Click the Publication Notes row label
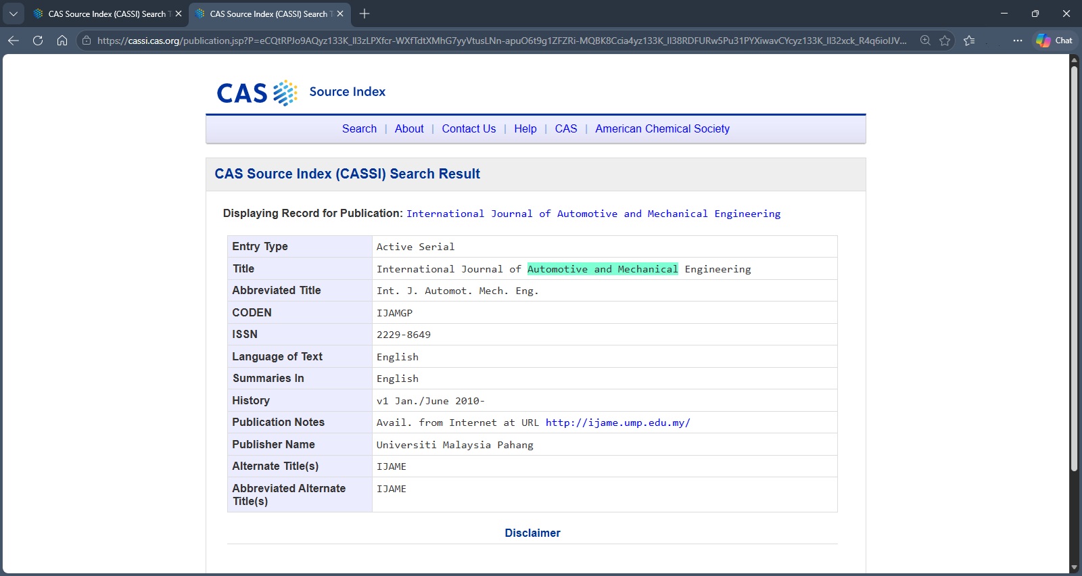The image size is (1082, 576). pos(279,422)
